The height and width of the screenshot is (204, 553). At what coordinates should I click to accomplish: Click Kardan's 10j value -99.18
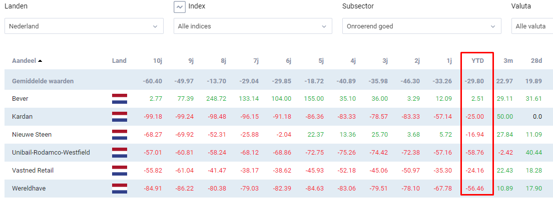(x=153, y=117)
